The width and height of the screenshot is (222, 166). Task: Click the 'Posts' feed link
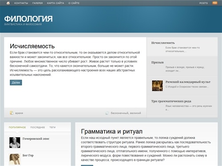(203, 3)
